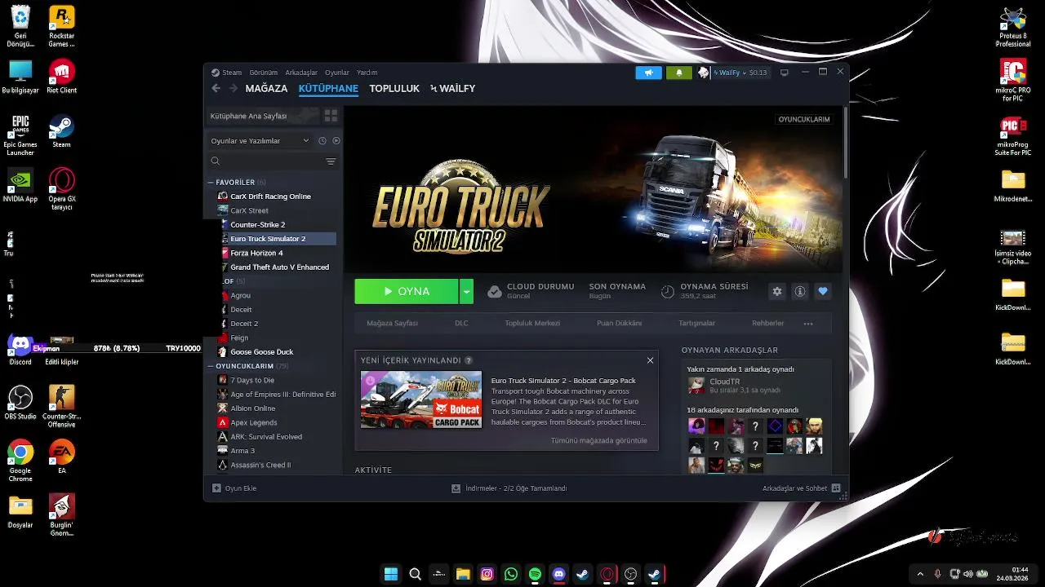Collapse the FAVORİLER category
The height and width of the screenshot is (587, 1045).
(x=211, y=183)
